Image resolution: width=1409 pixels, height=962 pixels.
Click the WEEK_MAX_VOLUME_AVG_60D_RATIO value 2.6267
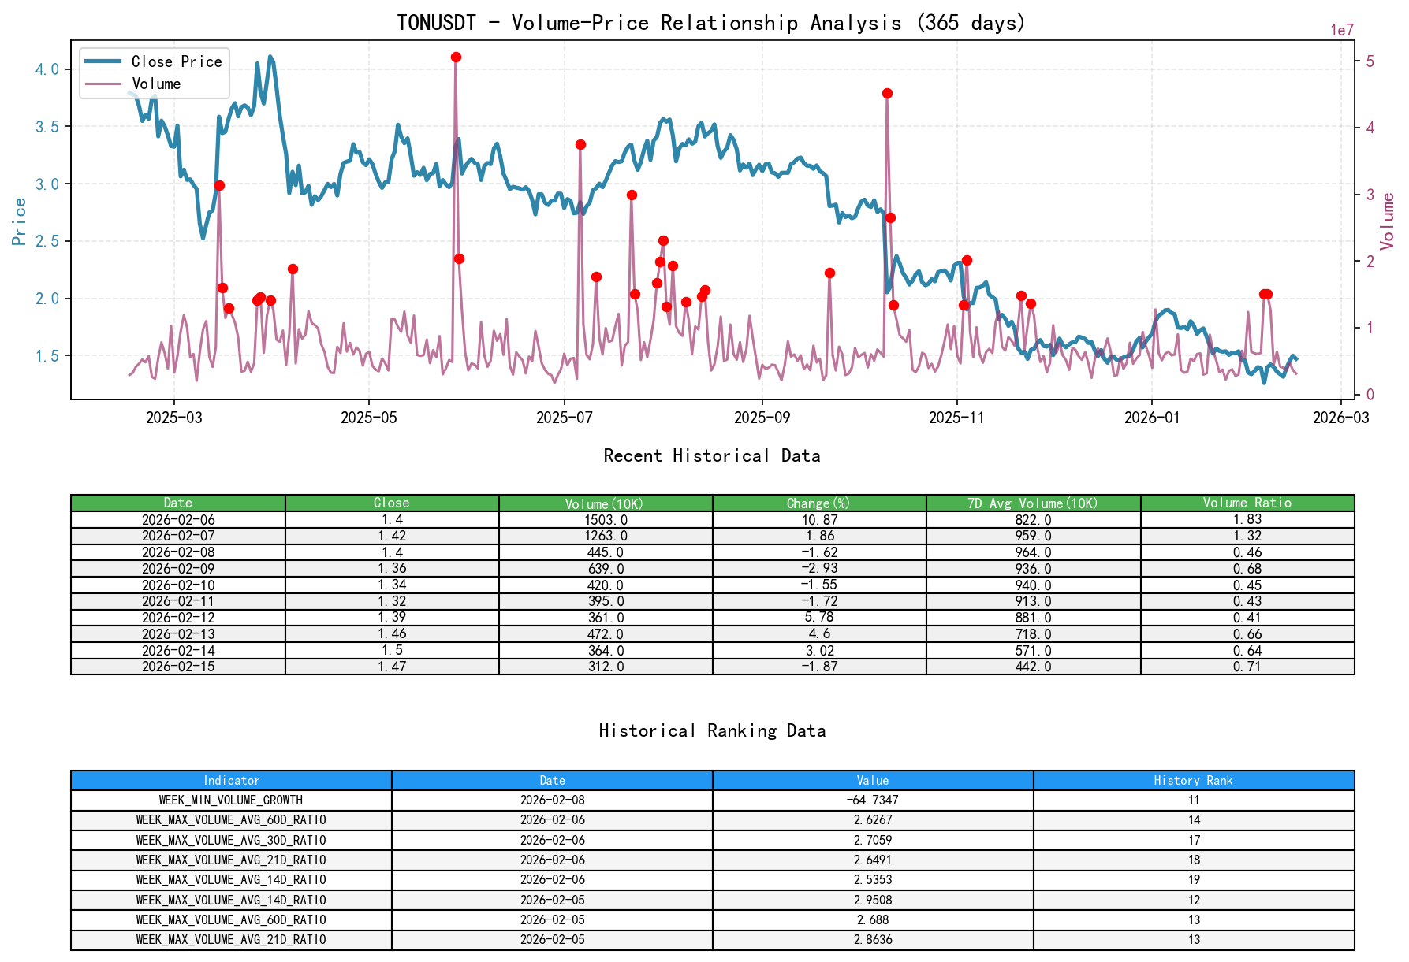[x=872, y=819]
